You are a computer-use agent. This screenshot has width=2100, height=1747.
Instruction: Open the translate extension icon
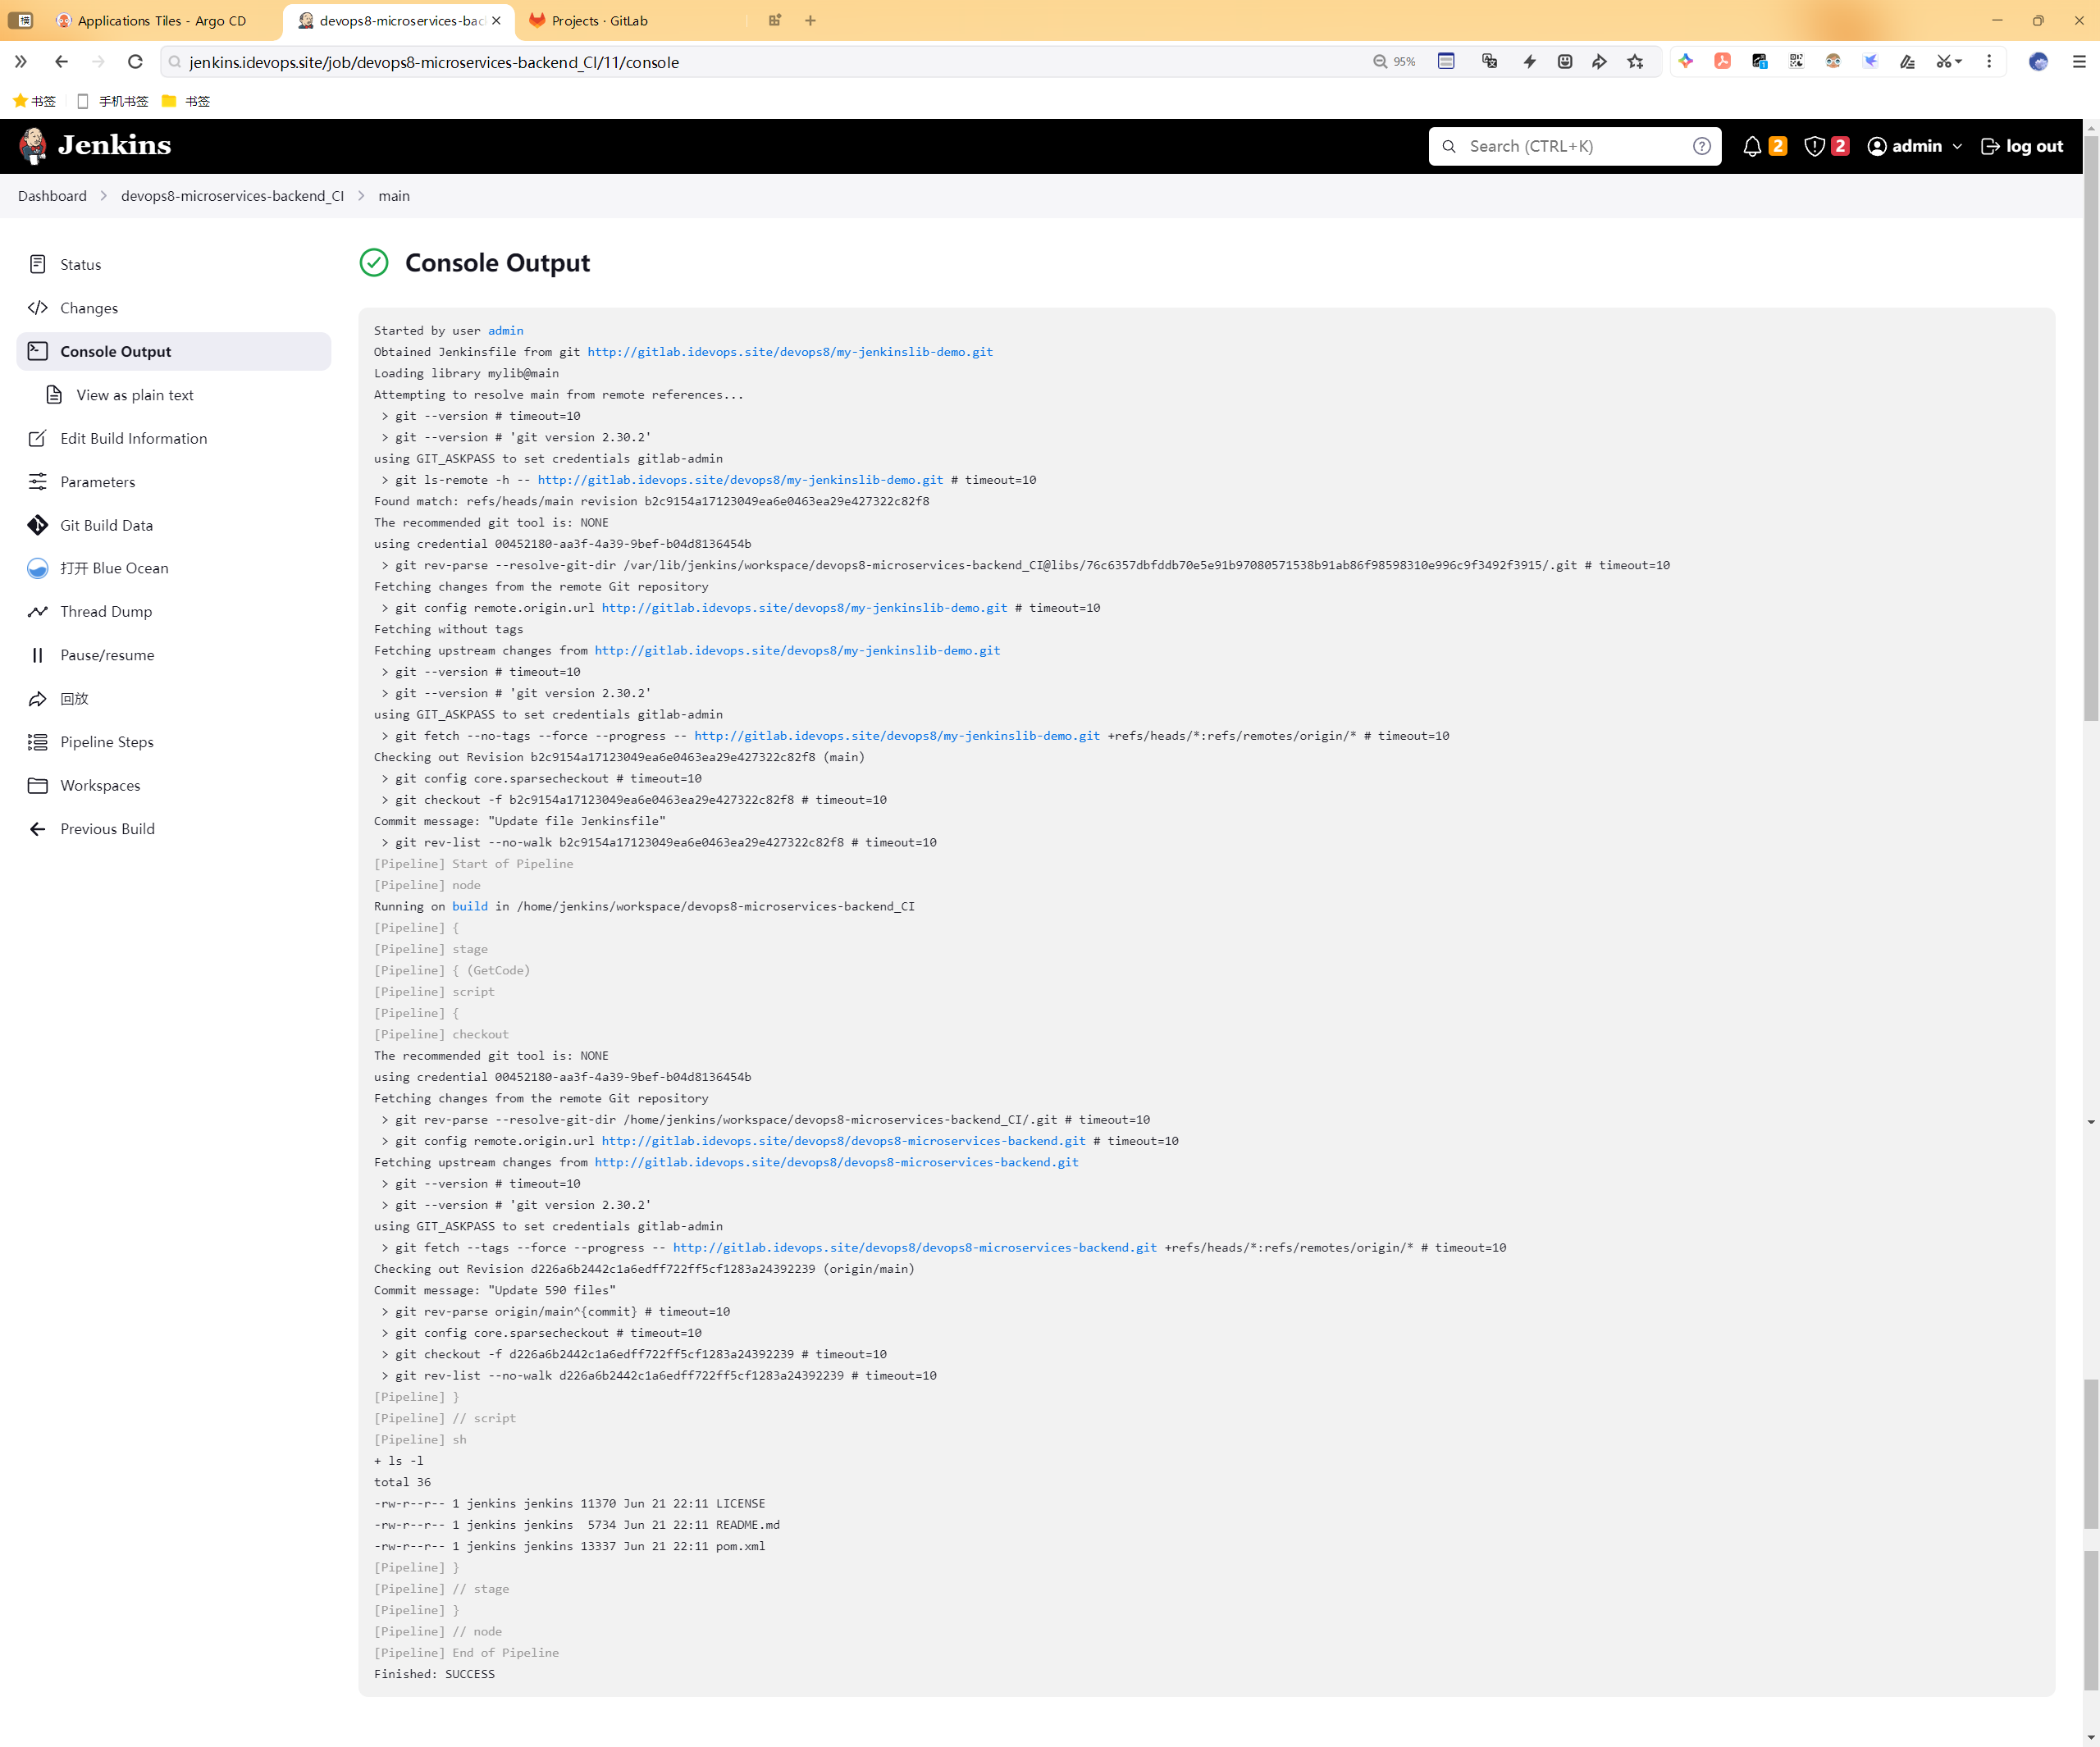(x=1490, y=62)
